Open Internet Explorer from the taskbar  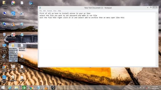click(10, 87)
